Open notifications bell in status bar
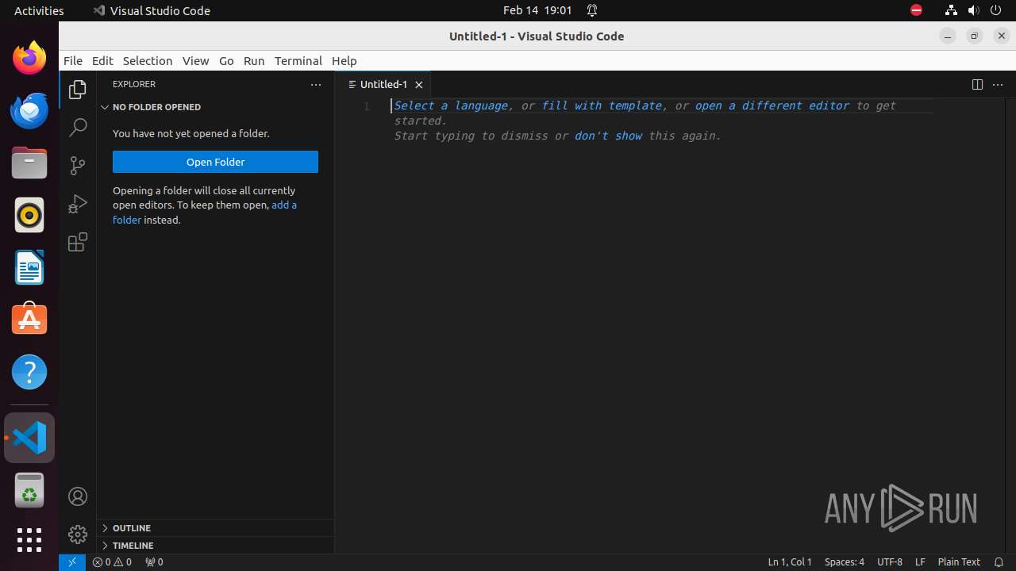The height and width of the screenshot is (571, 1016). click(999, 561)
